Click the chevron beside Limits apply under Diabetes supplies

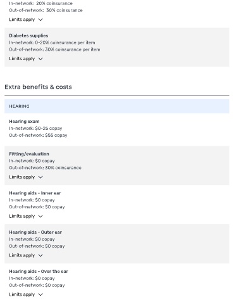coord(40,59)
